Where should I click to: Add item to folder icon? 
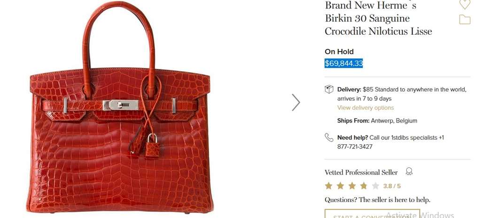click(465, 20)
